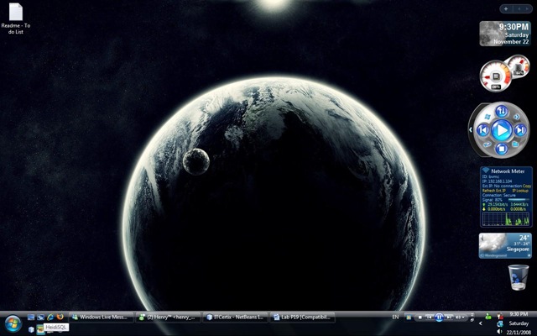
Task: Click next track on media gadget
Action: pyautogui.click(x=520, y=130)
